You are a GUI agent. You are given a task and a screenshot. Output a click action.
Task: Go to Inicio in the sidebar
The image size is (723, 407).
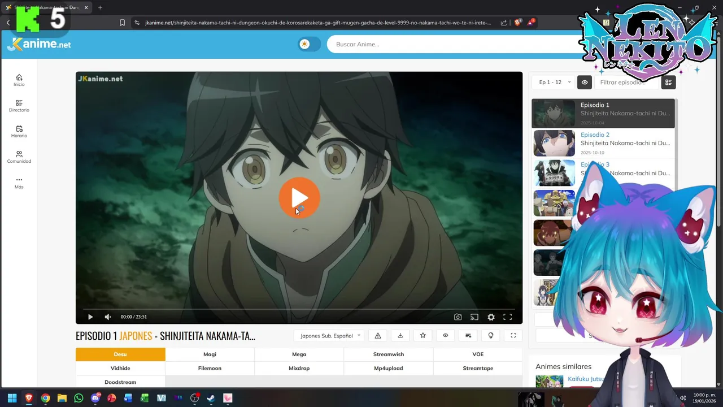tap(19, 80)
